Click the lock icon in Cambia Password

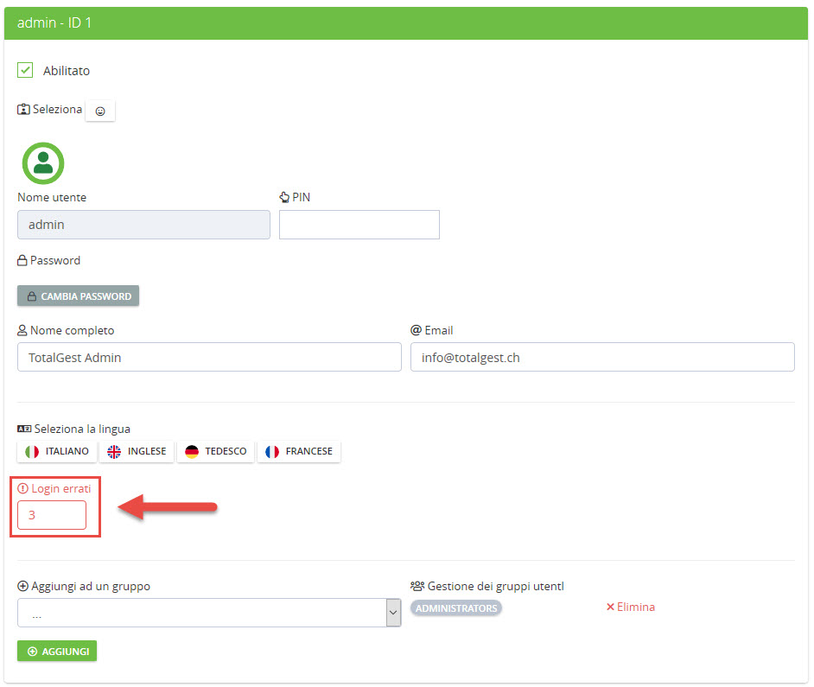click(x=32, y=296)
